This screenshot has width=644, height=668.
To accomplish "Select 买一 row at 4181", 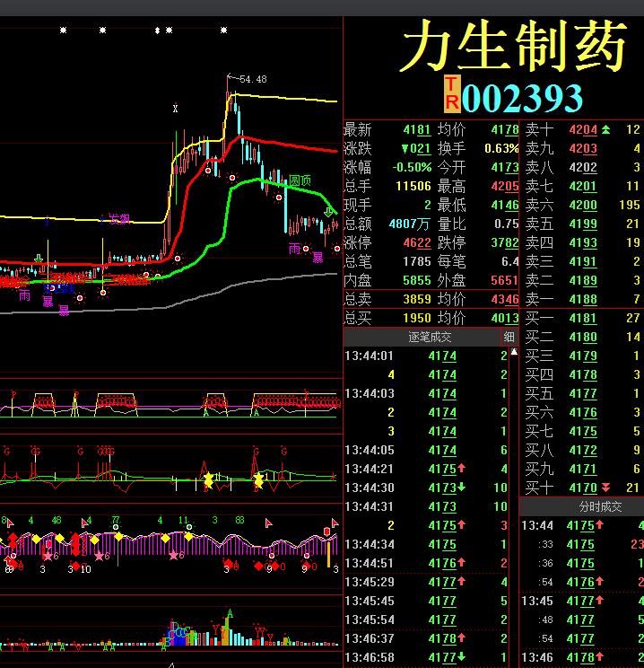I will point(582,318).
